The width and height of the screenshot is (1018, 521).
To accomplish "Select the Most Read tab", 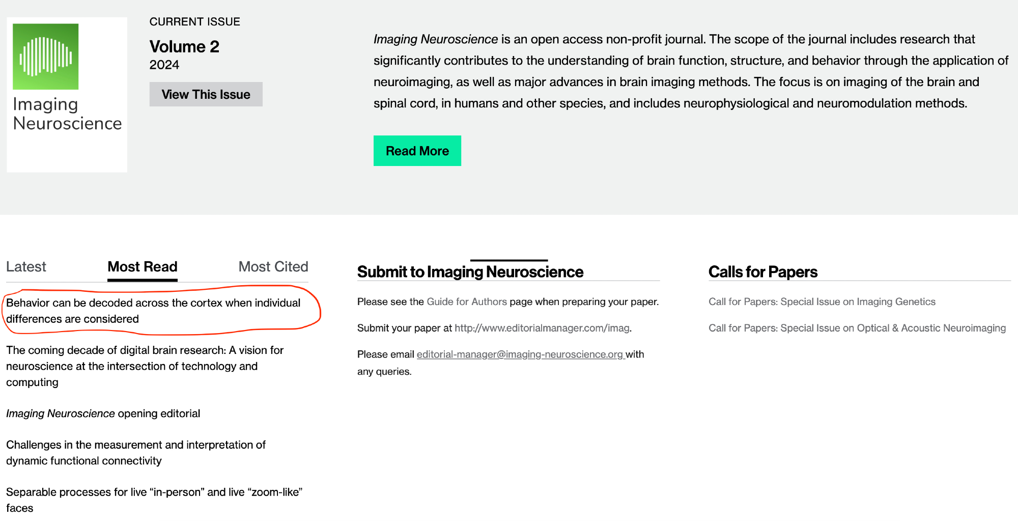I will (x=143, y=267).
